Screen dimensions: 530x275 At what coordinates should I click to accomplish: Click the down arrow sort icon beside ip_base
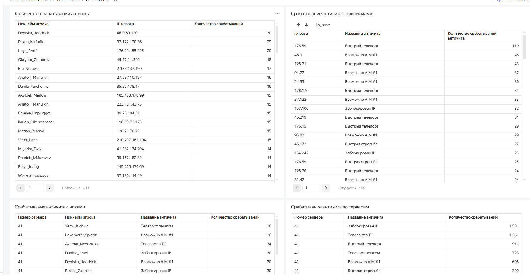click(x=307, y=25)
